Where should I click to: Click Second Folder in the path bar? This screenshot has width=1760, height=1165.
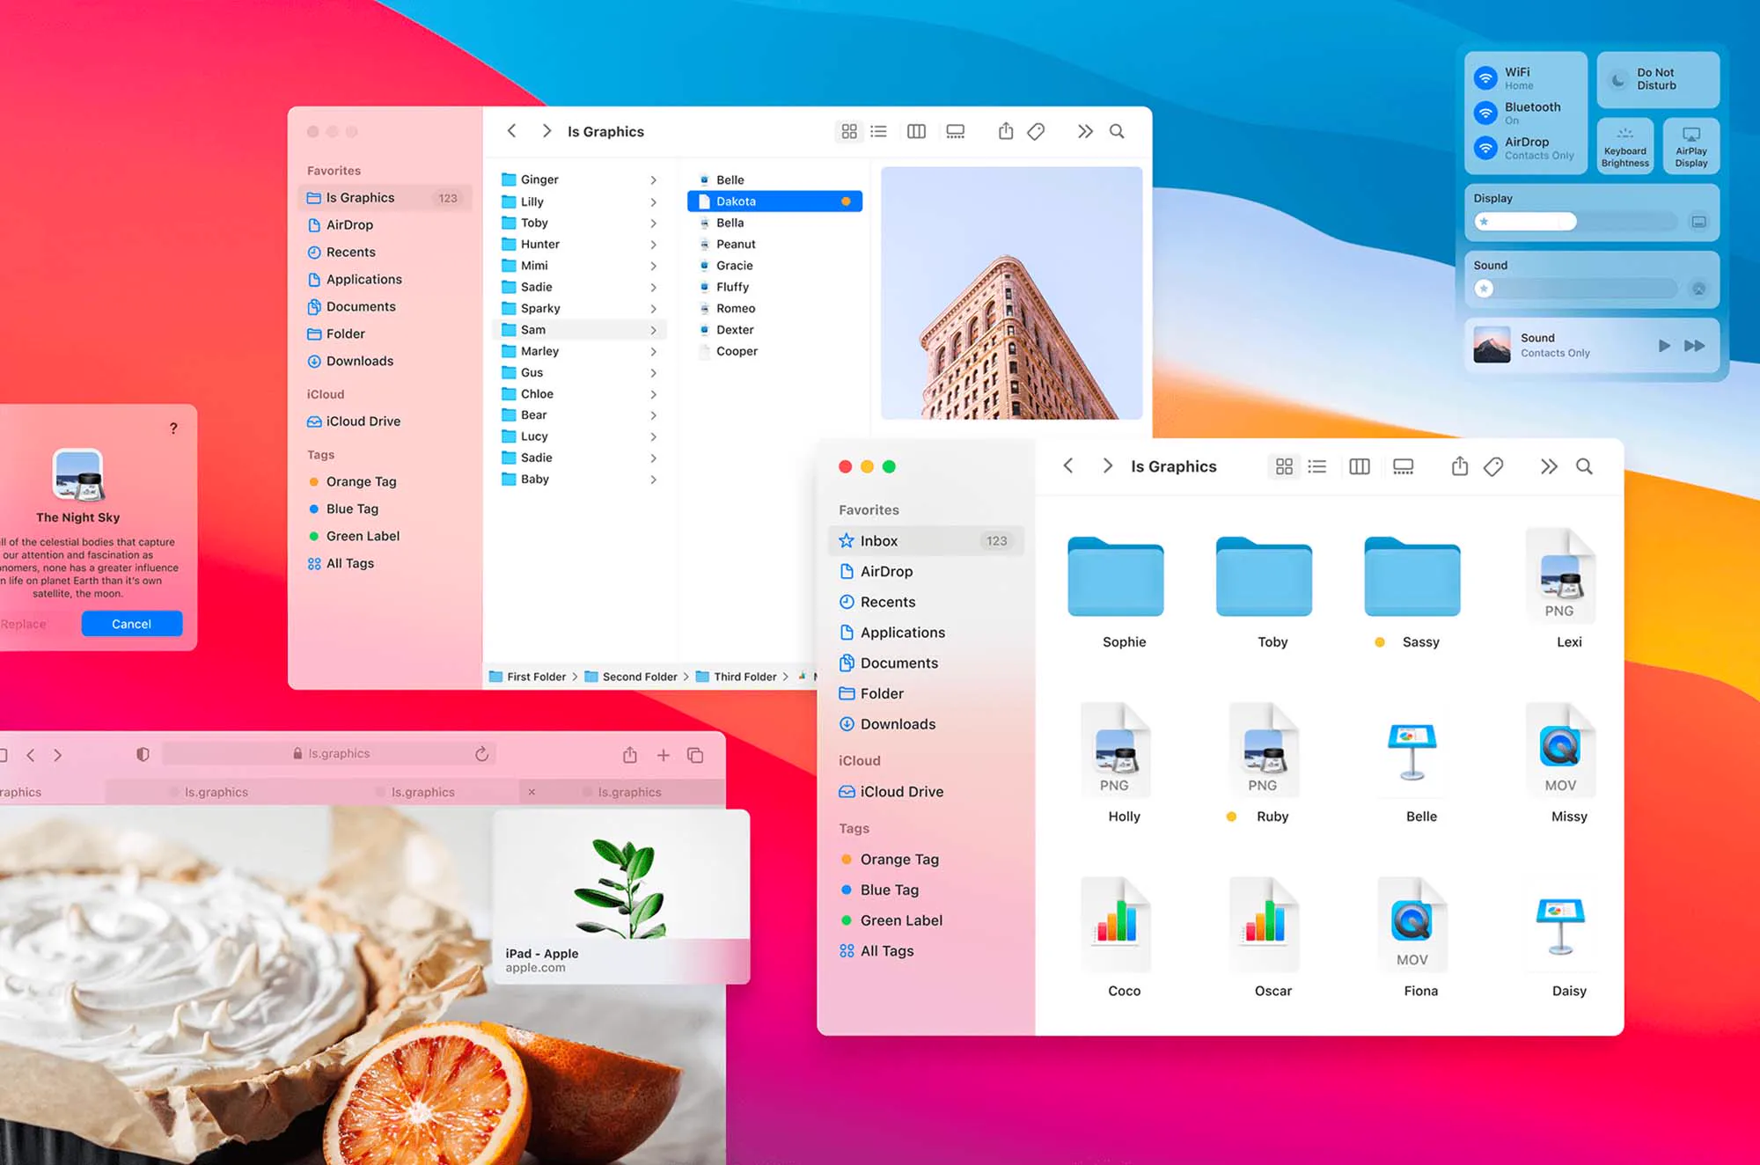(631, 677)
